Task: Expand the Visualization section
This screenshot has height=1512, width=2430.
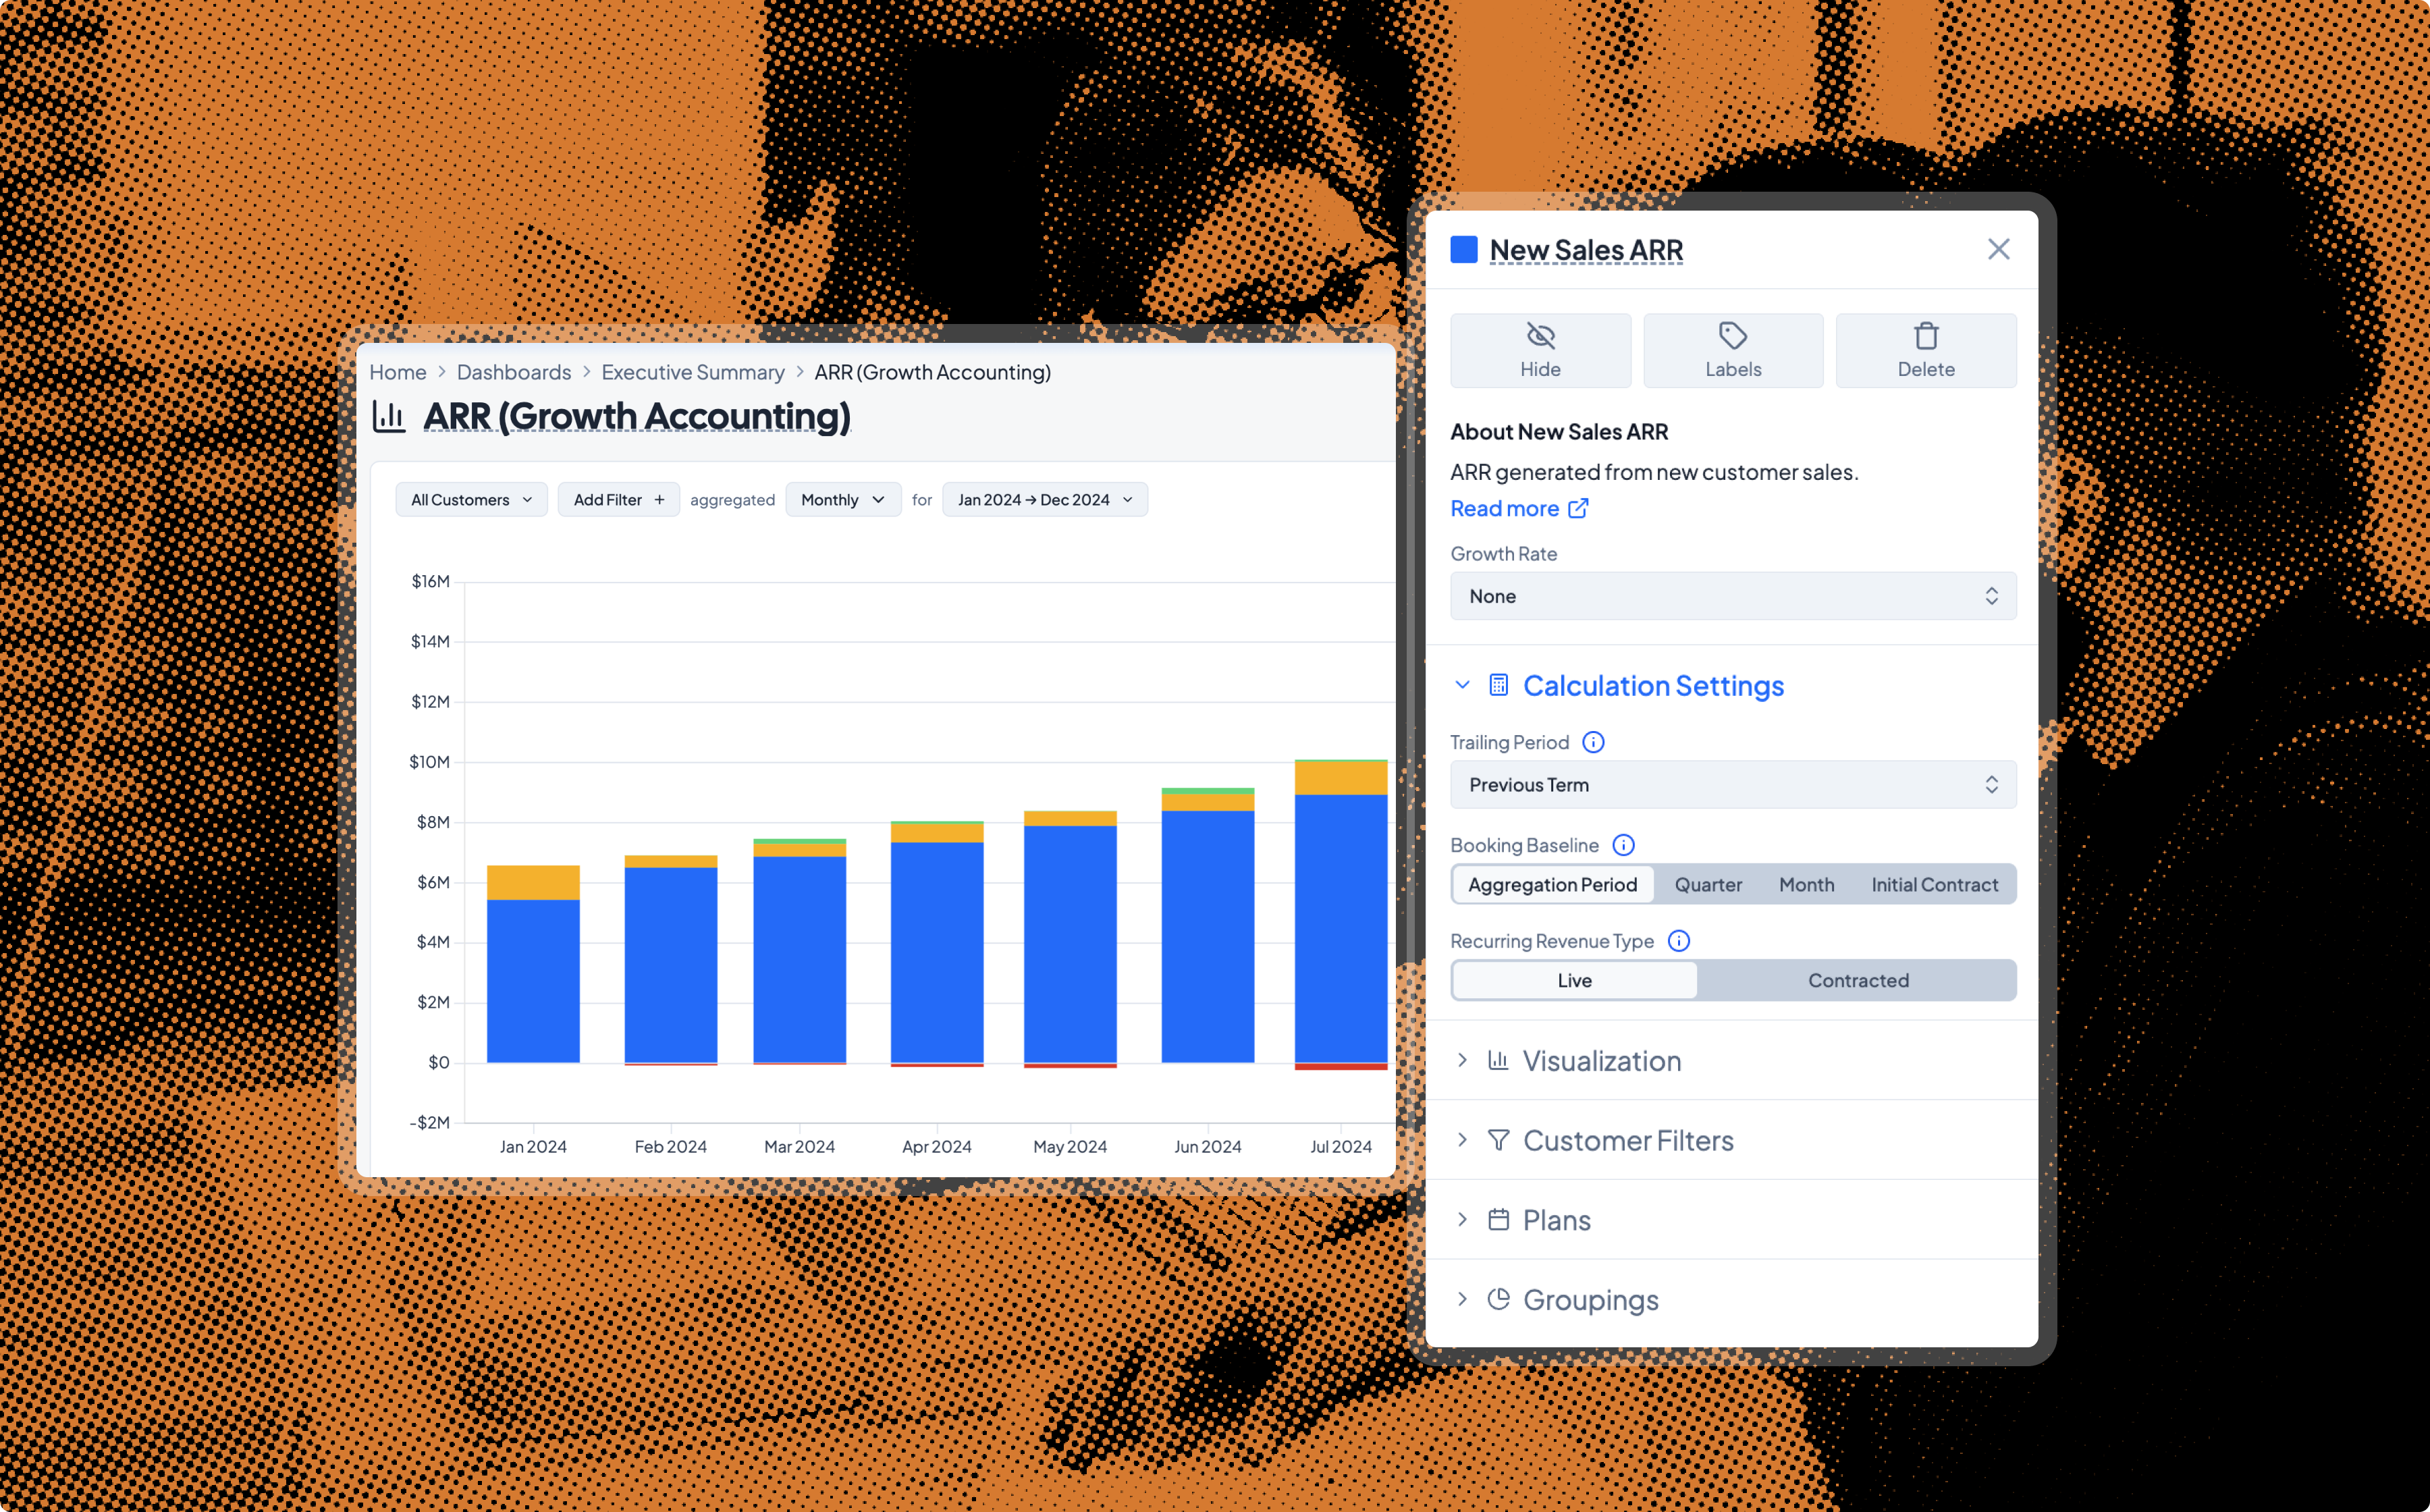Action: pyautogui.click(x=1601, y=1060)
